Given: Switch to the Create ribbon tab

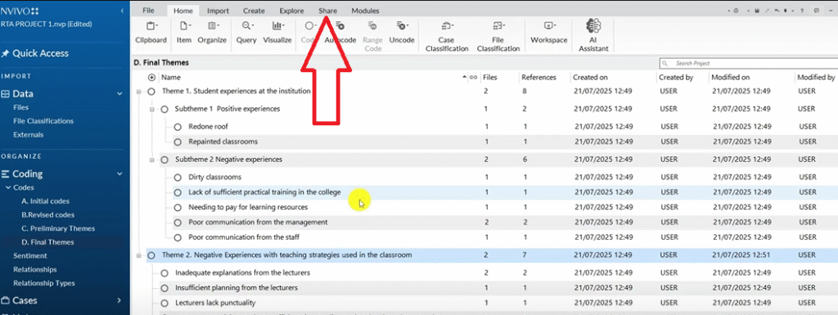Looking at the screenshot, I should click(x=254, y=11).
